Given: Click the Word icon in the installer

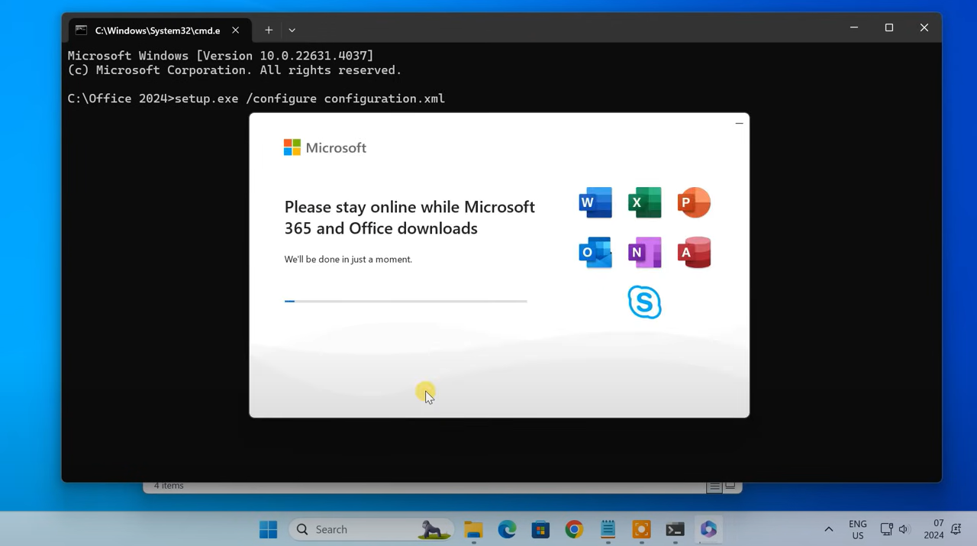Looking at the screenshot, I should coord(595,202).
